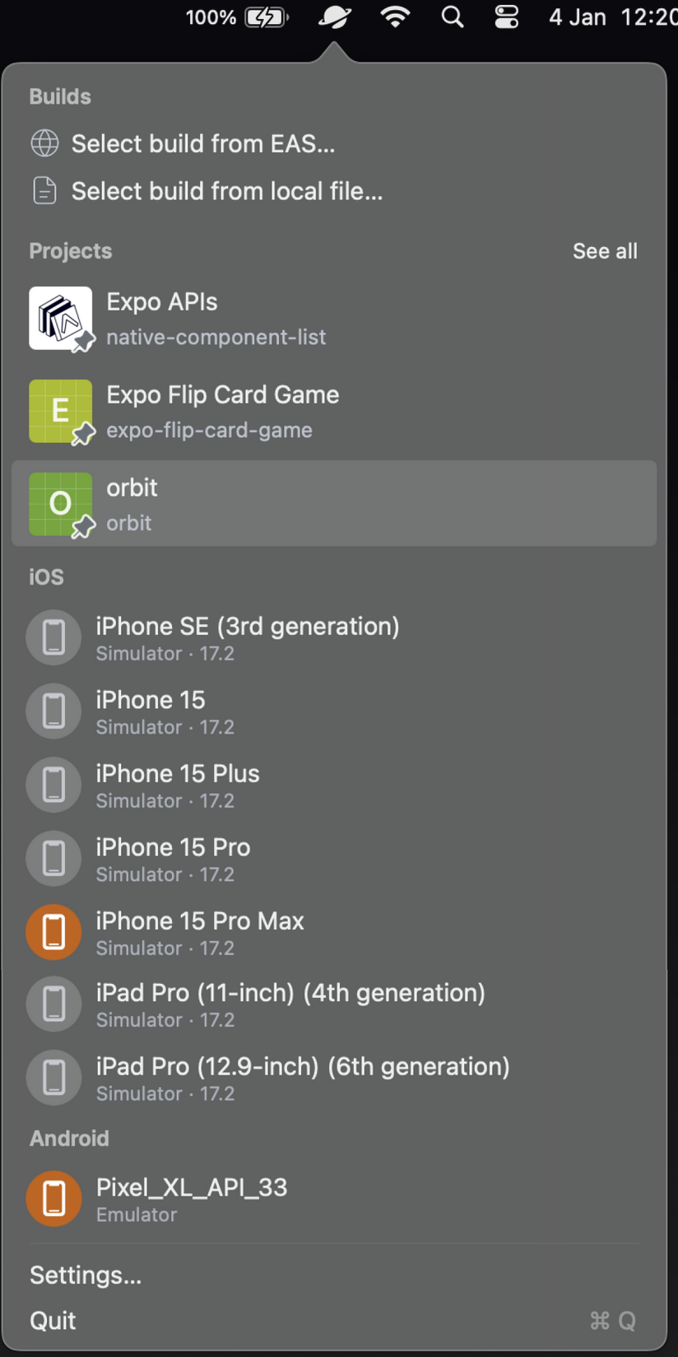Choose Select build from EAS option

click(x=202, y=144)
